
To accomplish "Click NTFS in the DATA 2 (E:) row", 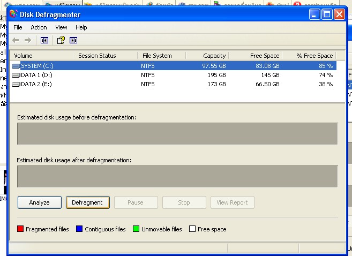I will tap(148, 85).
